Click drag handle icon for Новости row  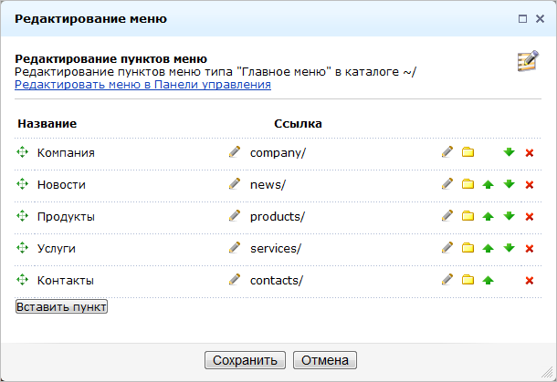[22, 184]
